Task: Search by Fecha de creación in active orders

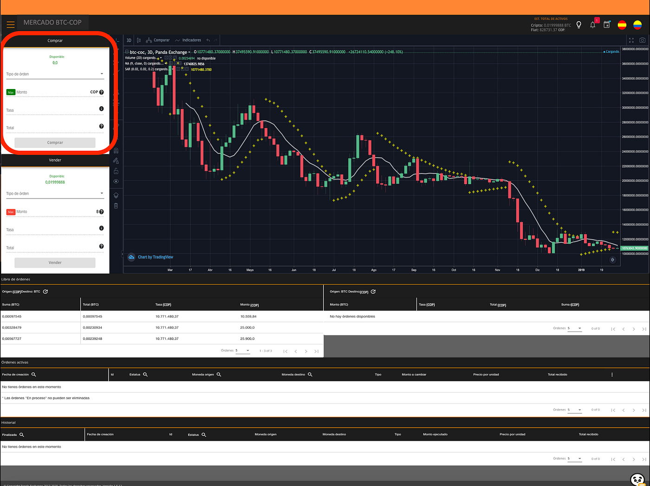Action: click(x=33, y=374)
